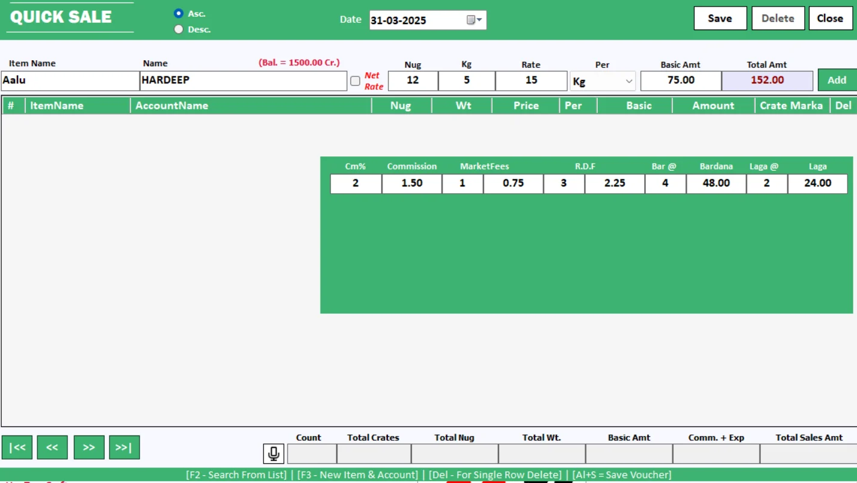Edit the Bar @ rate field
Image resolution: width=857 pixels, height=483 pixels.
(x=666, y=183)
